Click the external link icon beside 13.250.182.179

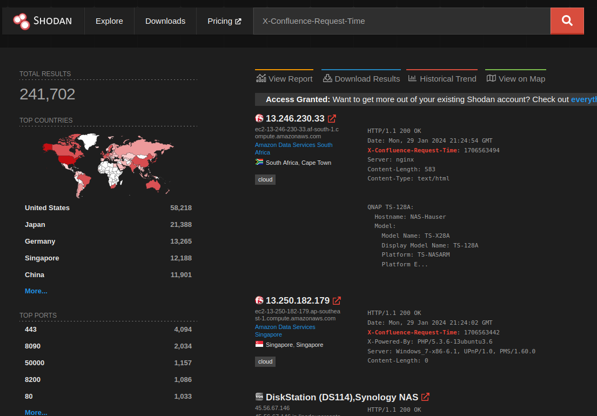[337, 300]
